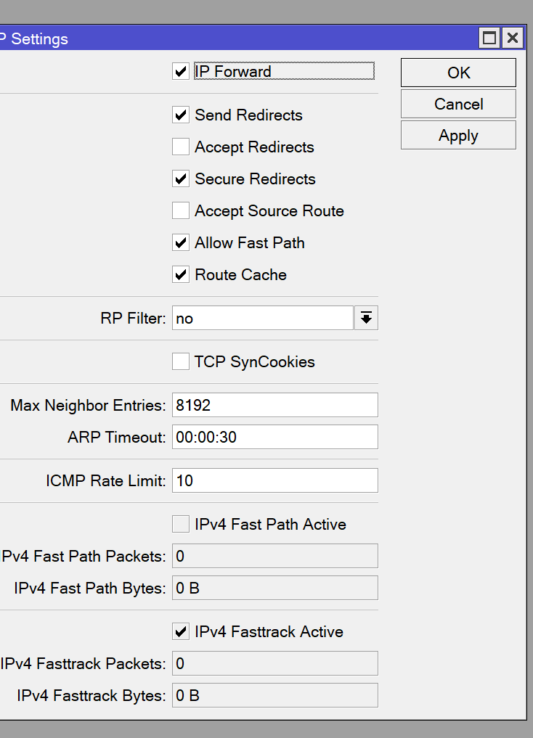The height and width of the screenshot is (738, 533).
Task: Disable Route Cache
Action: pos(181,274)
